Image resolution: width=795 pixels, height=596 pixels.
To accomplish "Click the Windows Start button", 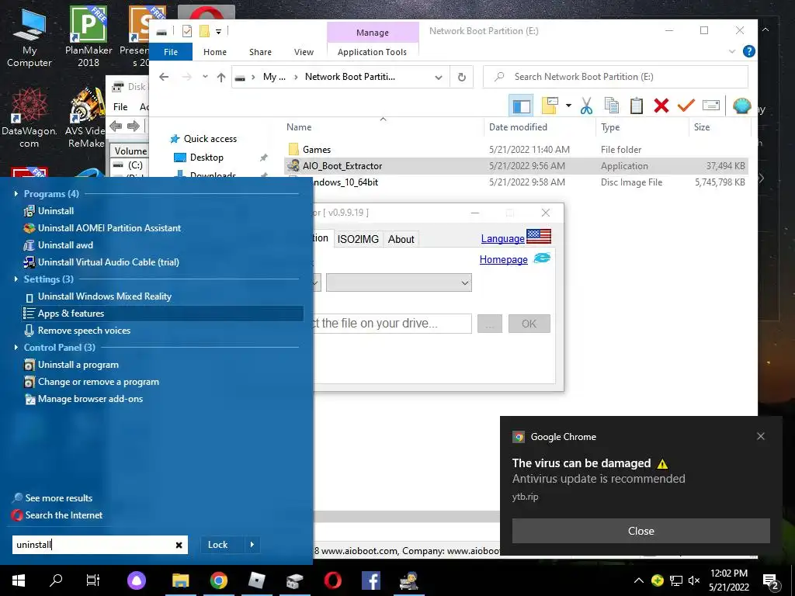I will point(19,580).
